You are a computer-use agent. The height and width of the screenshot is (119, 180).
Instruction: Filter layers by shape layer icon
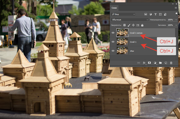pyautogui.click(x=160, y=14)
